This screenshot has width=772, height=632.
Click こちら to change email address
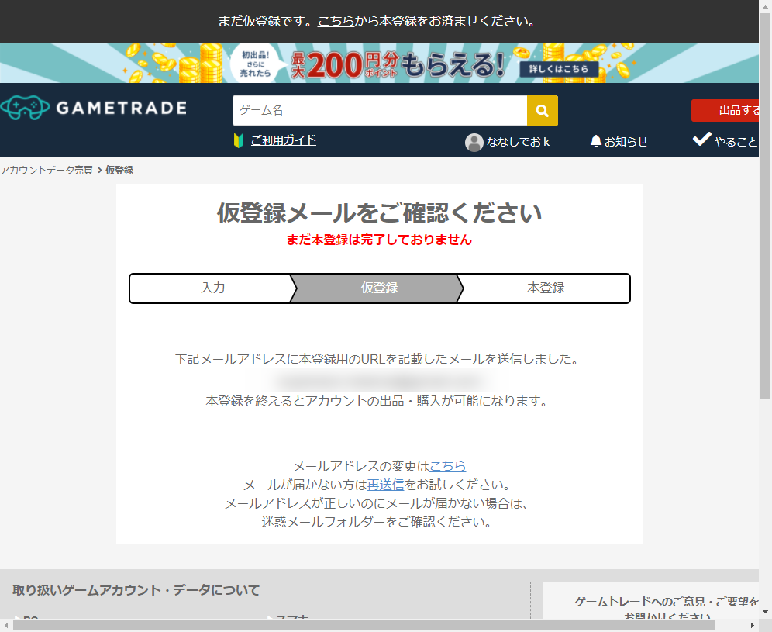click(x=447, y=466)
